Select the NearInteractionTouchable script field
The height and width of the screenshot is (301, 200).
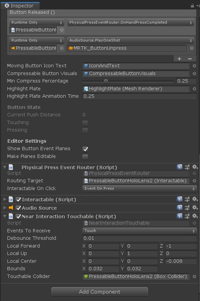point(136,223)
